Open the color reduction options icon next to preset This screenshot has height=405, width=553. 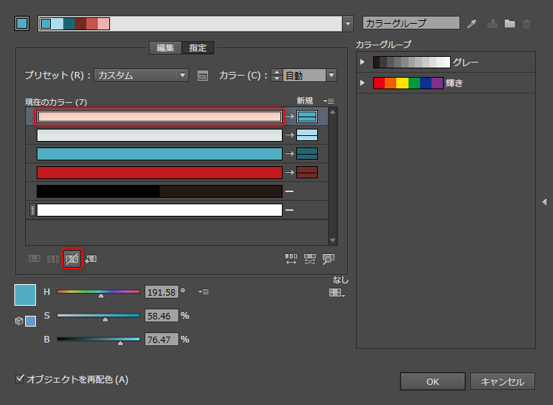(x=203, y=75)
